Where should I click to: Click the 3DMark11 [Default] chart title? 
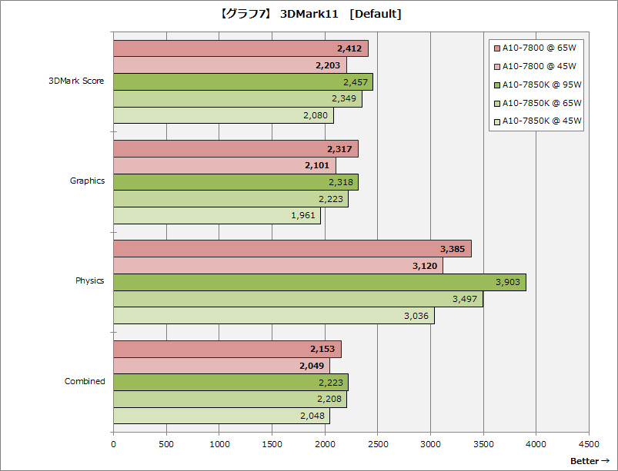[x=309, y=14]
